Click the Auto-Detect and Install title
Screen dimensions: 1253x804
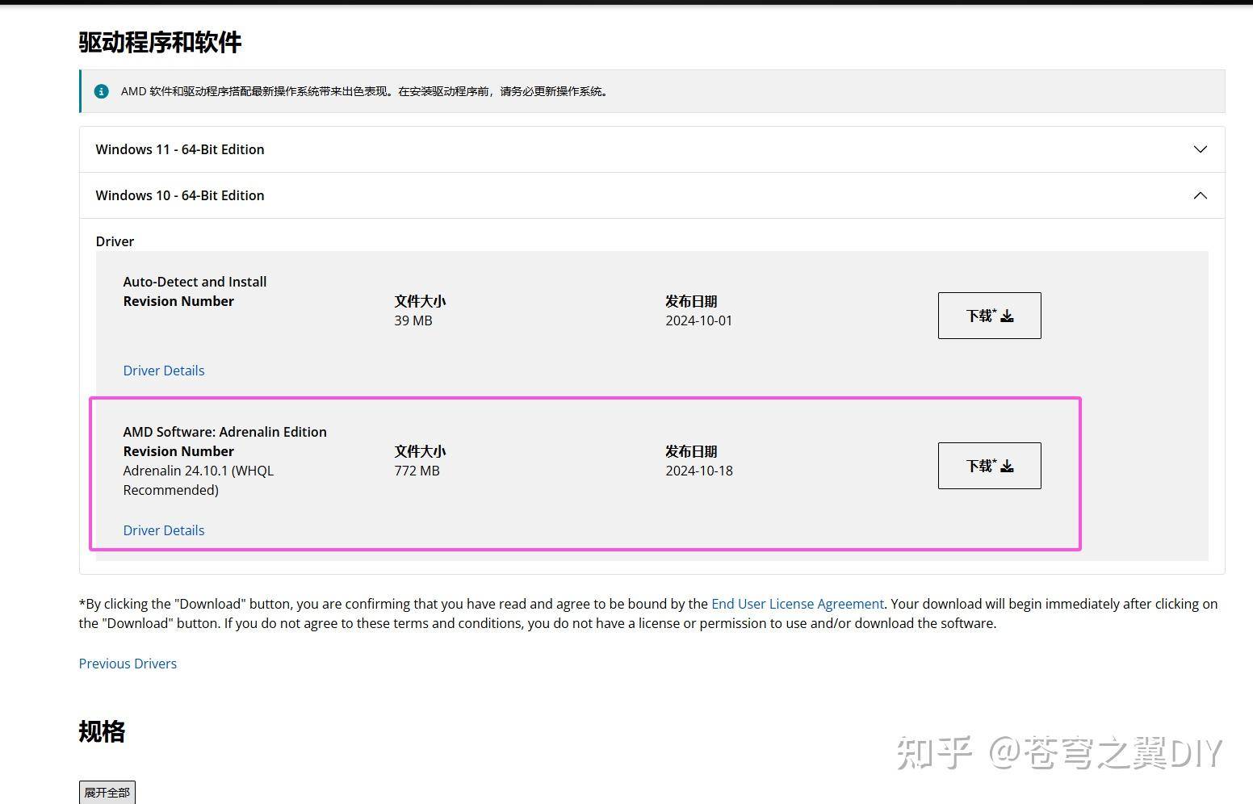click(x=195, y=282)
